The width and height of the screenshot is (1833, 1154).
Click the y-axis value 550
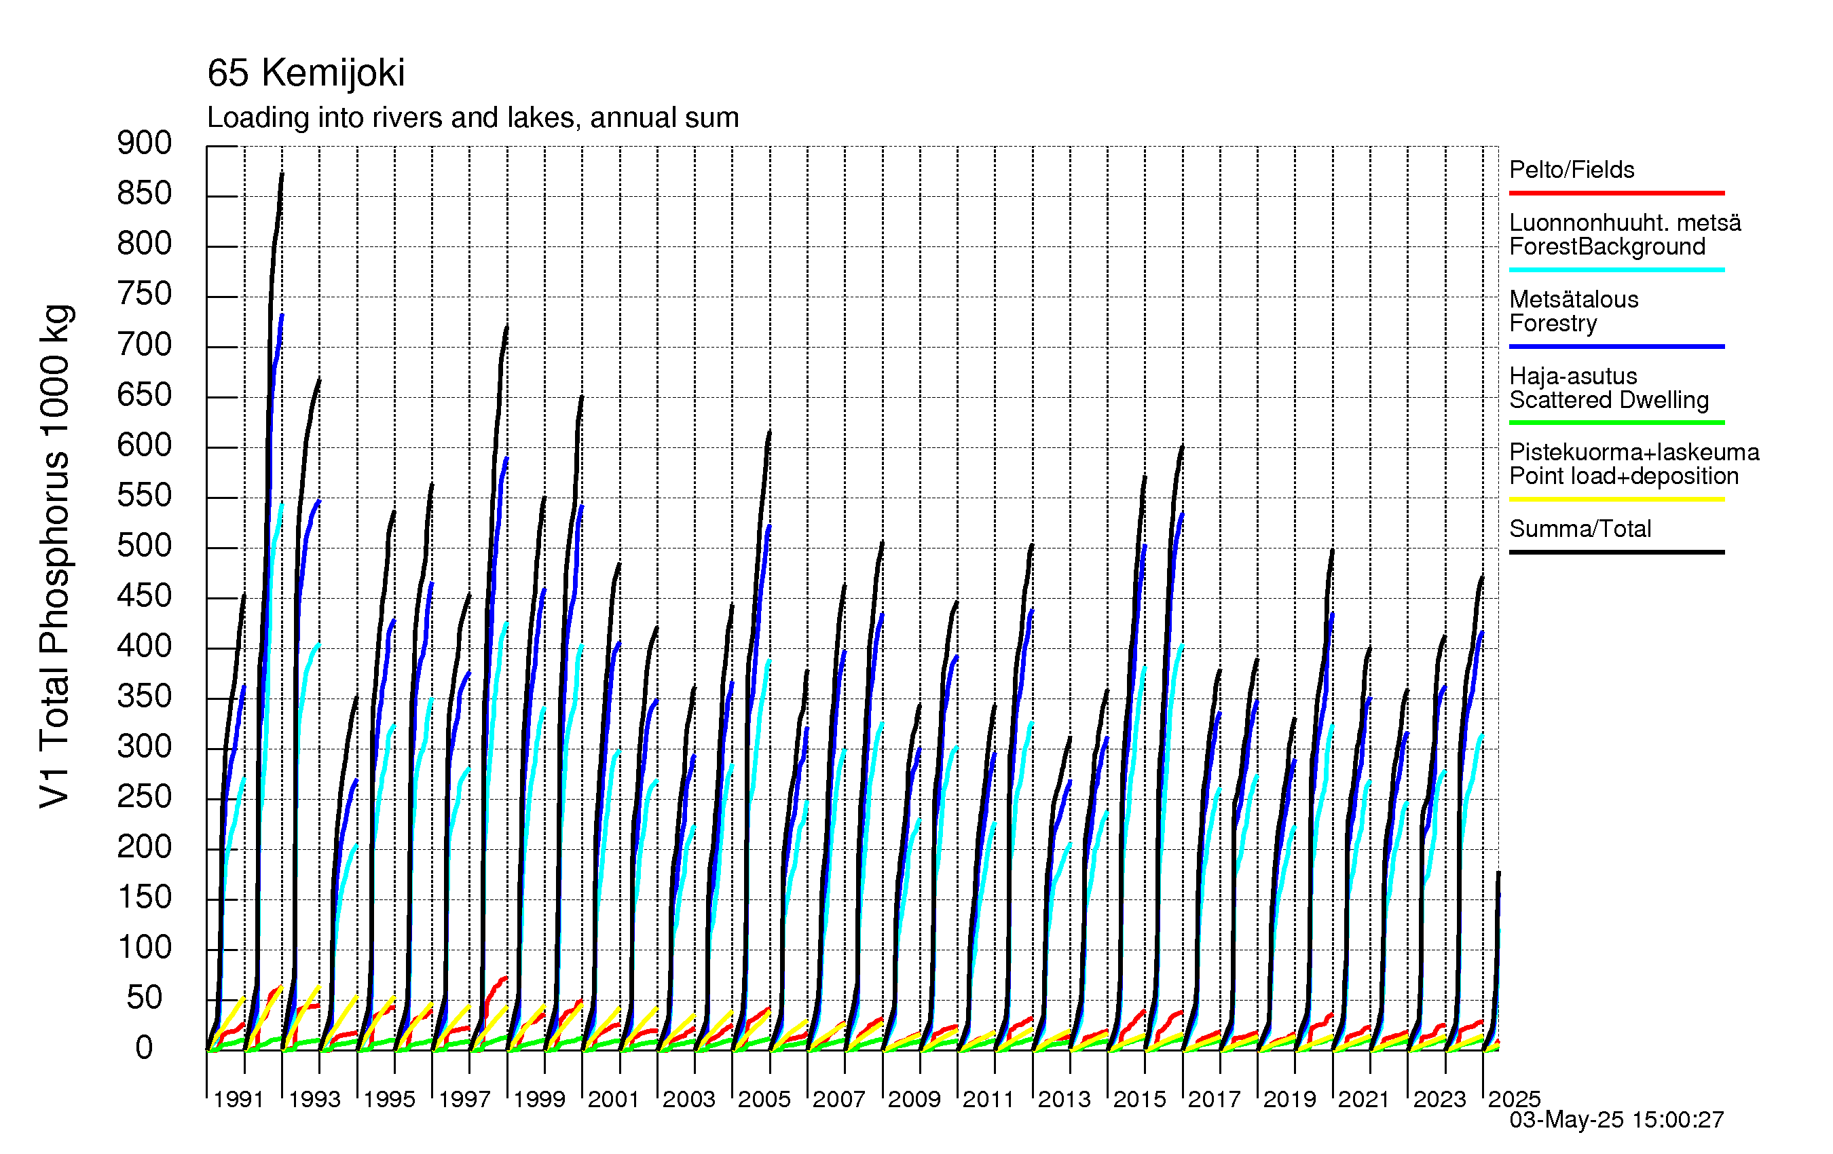[145, 496]
